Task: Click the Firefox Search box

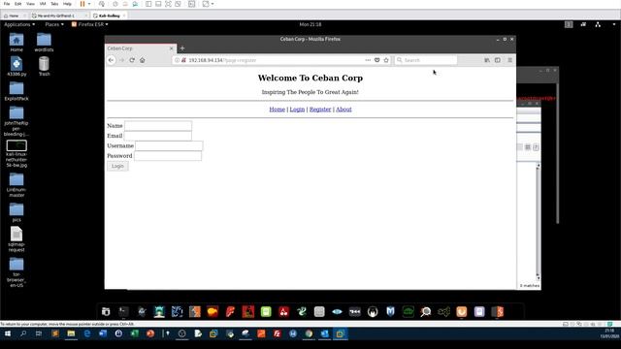Action: [426, 60]
